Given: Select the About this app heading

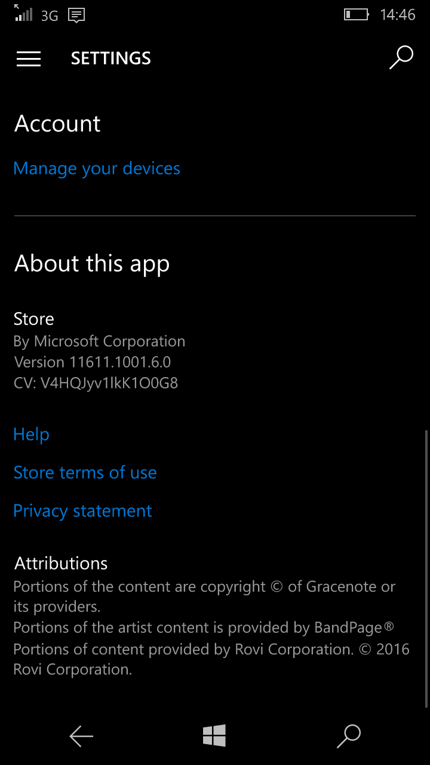Looking at the screenshot, I should point(92,264).
